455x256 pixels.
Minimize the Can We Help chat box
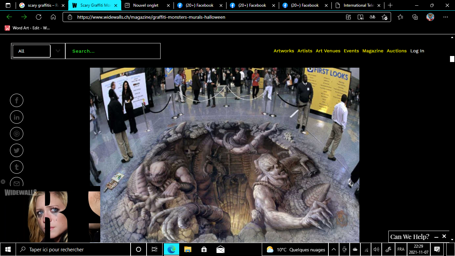(436, 237)
